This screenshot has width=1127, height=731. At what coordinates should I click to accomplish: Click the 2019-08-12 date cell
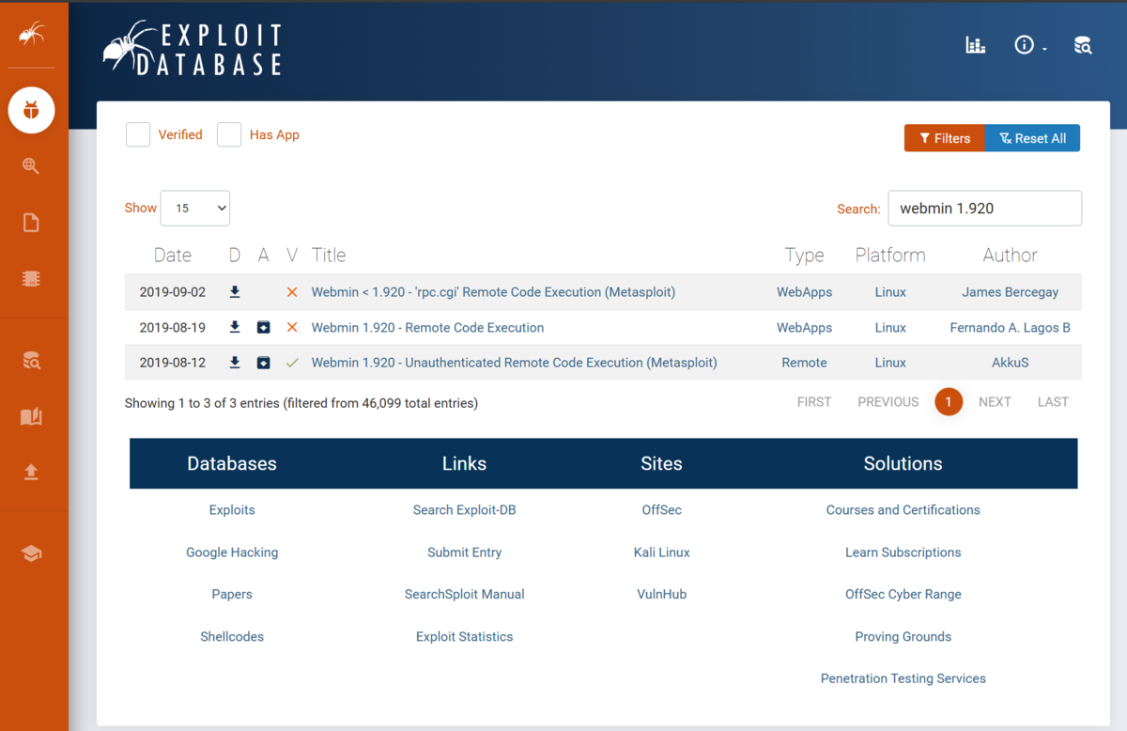173,363
